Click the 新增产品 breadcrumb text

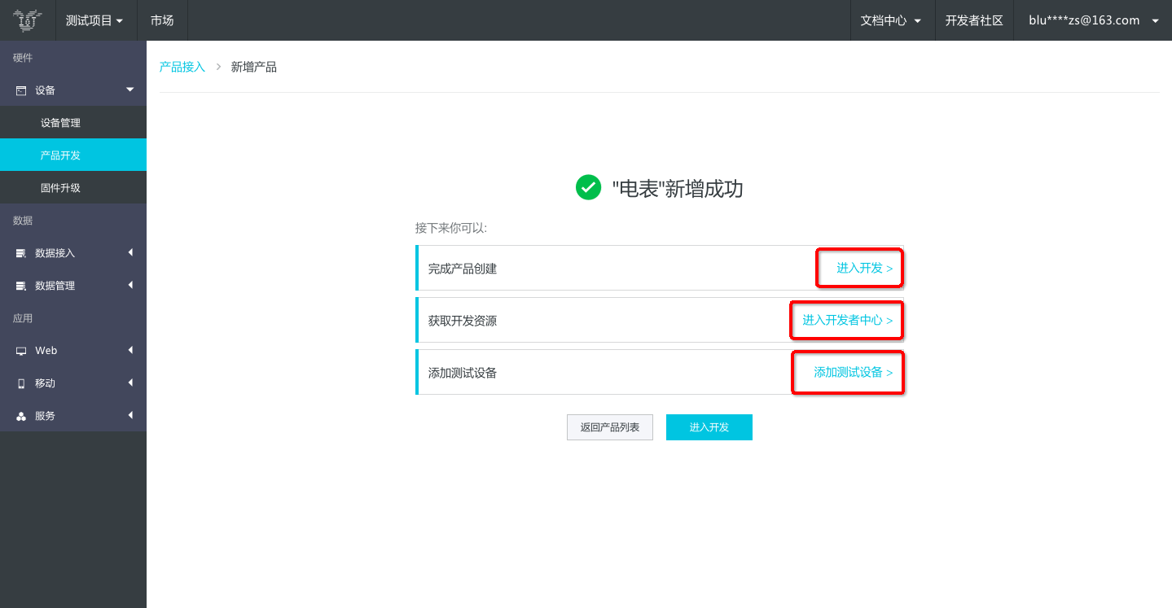[254, 67]
